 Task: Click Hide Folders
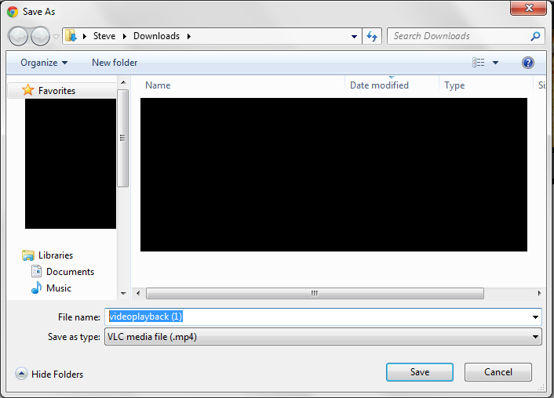[x=56, y=374]
